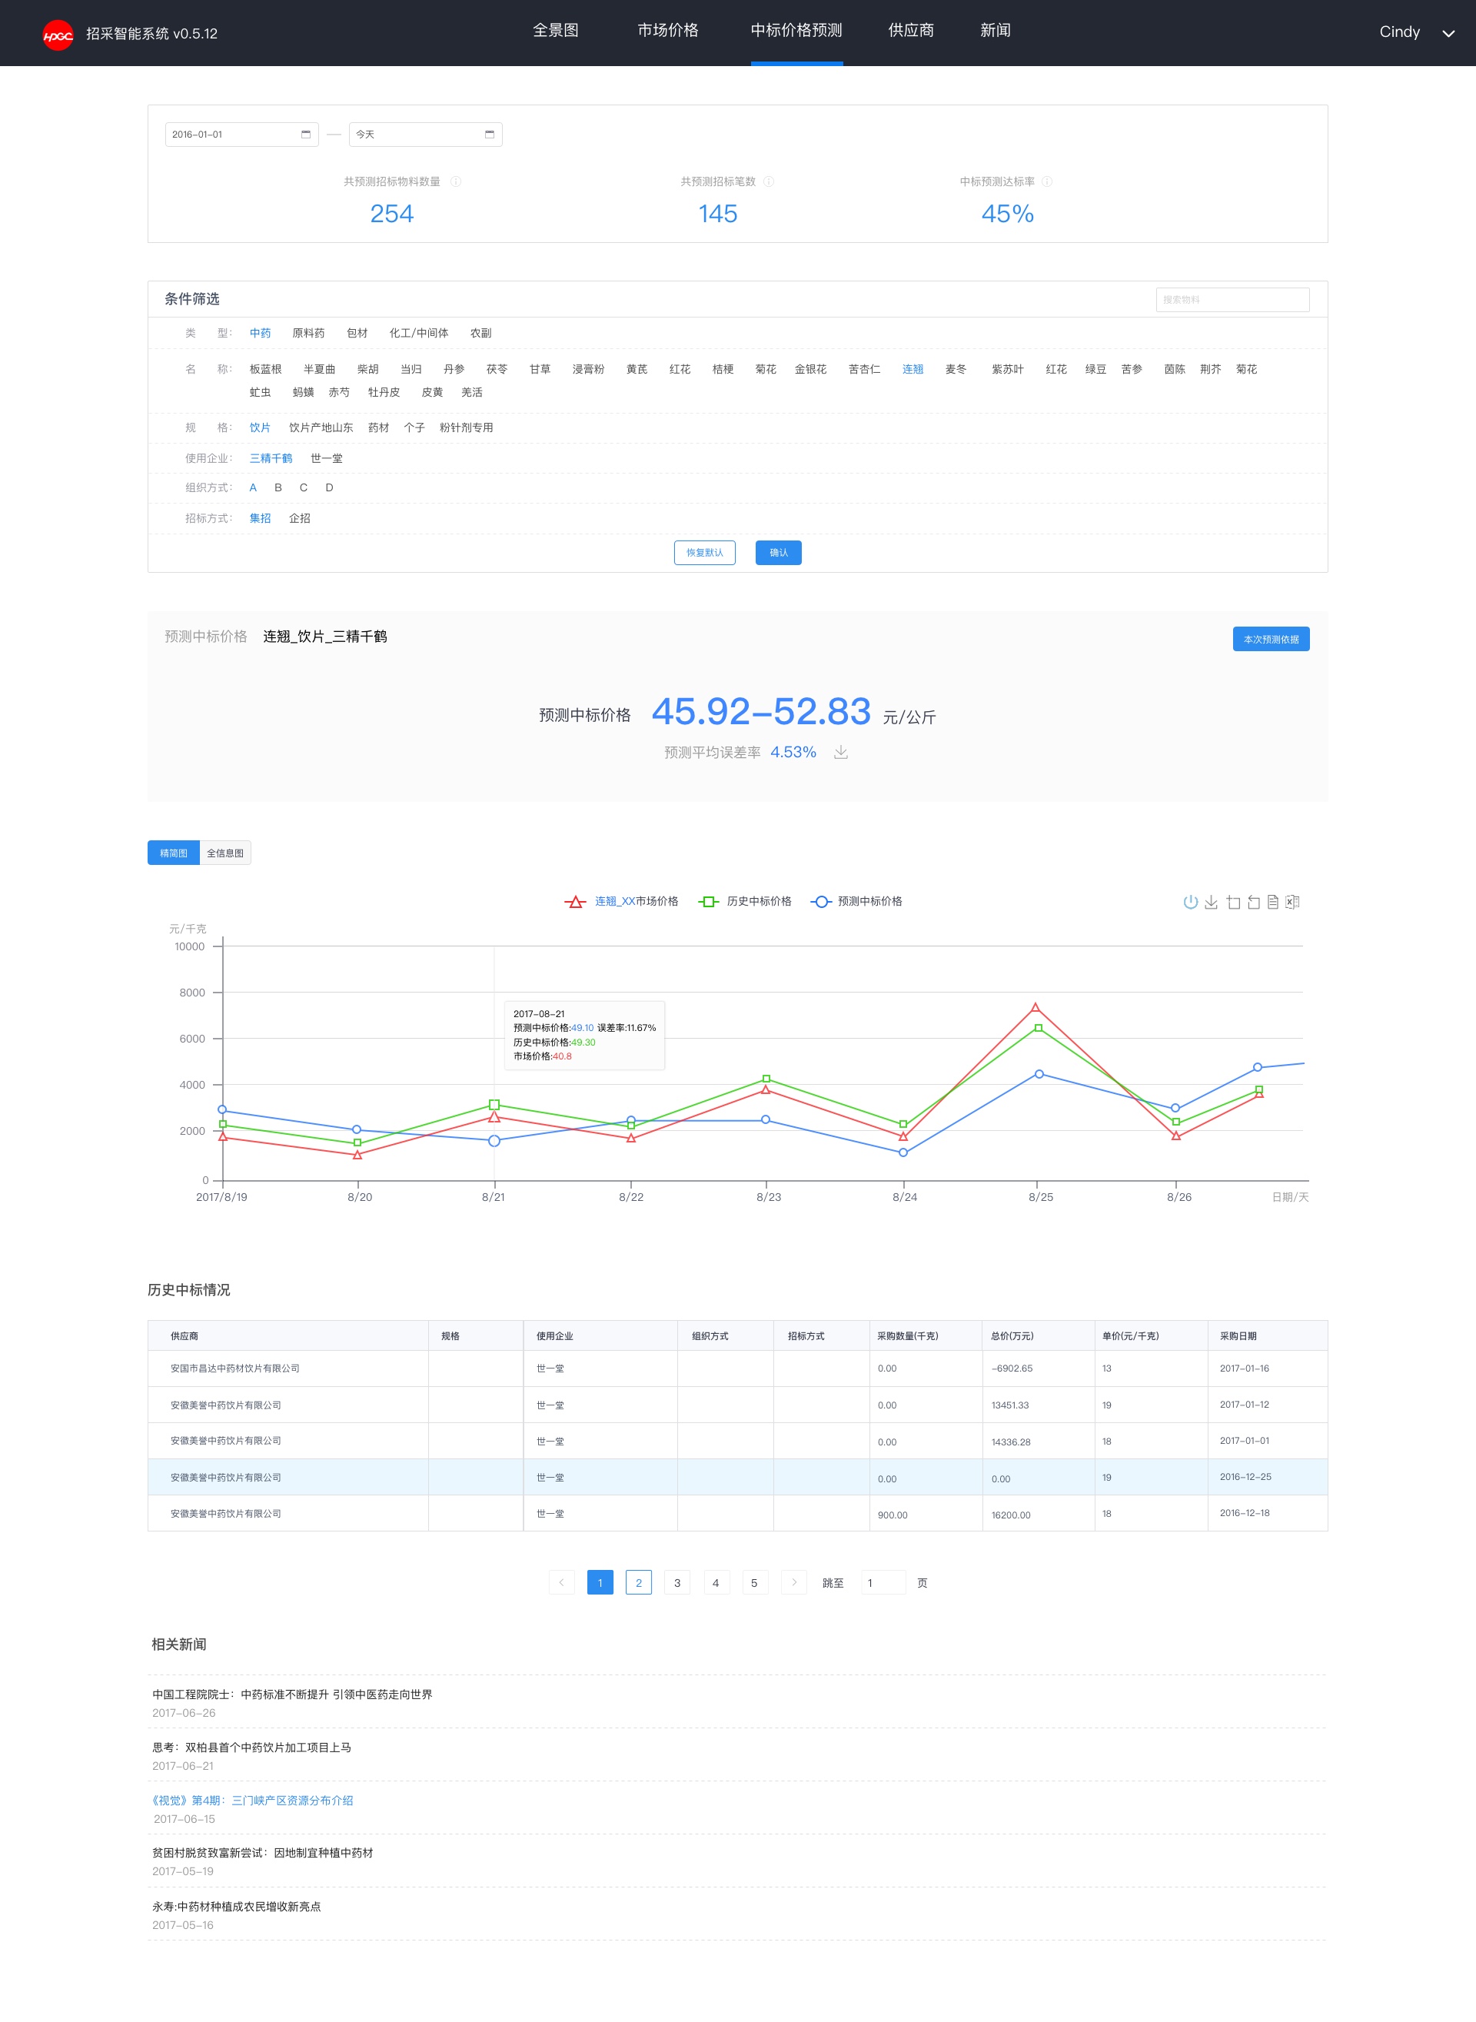Click green history price point at 8/23
Viewport: 1476px width, 2022px height.
point(766,1079)
